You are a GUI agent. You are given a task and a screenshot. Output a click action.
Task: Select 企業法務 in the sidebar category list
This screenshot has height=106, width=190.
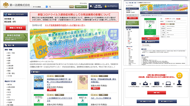10,66
